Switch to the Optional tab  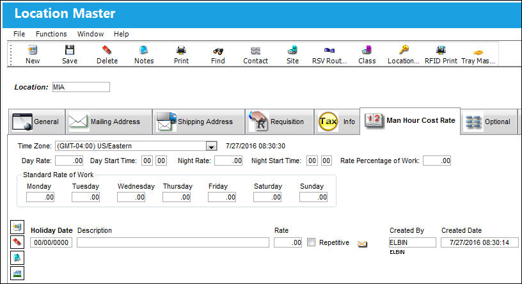pos(489,122)
